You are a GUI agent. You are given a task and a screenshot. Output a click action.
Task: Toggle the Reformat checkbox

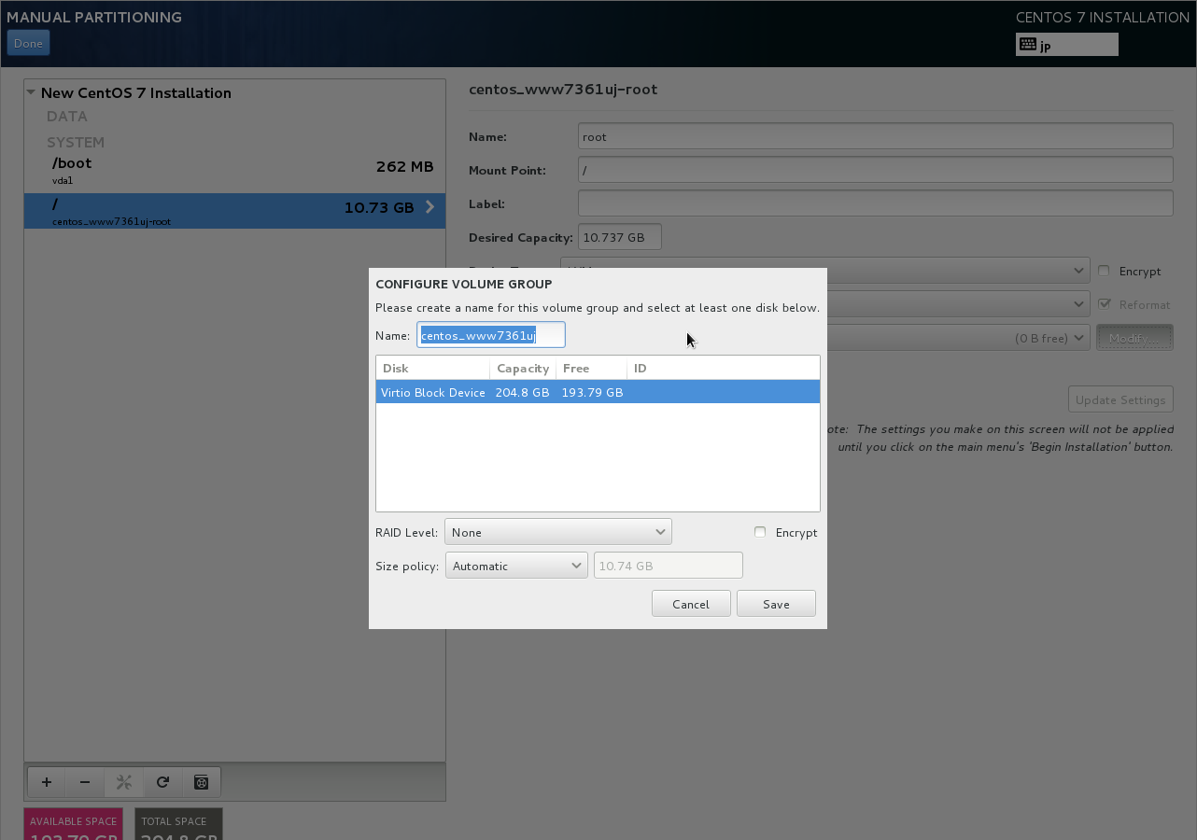click(1105, 304)
